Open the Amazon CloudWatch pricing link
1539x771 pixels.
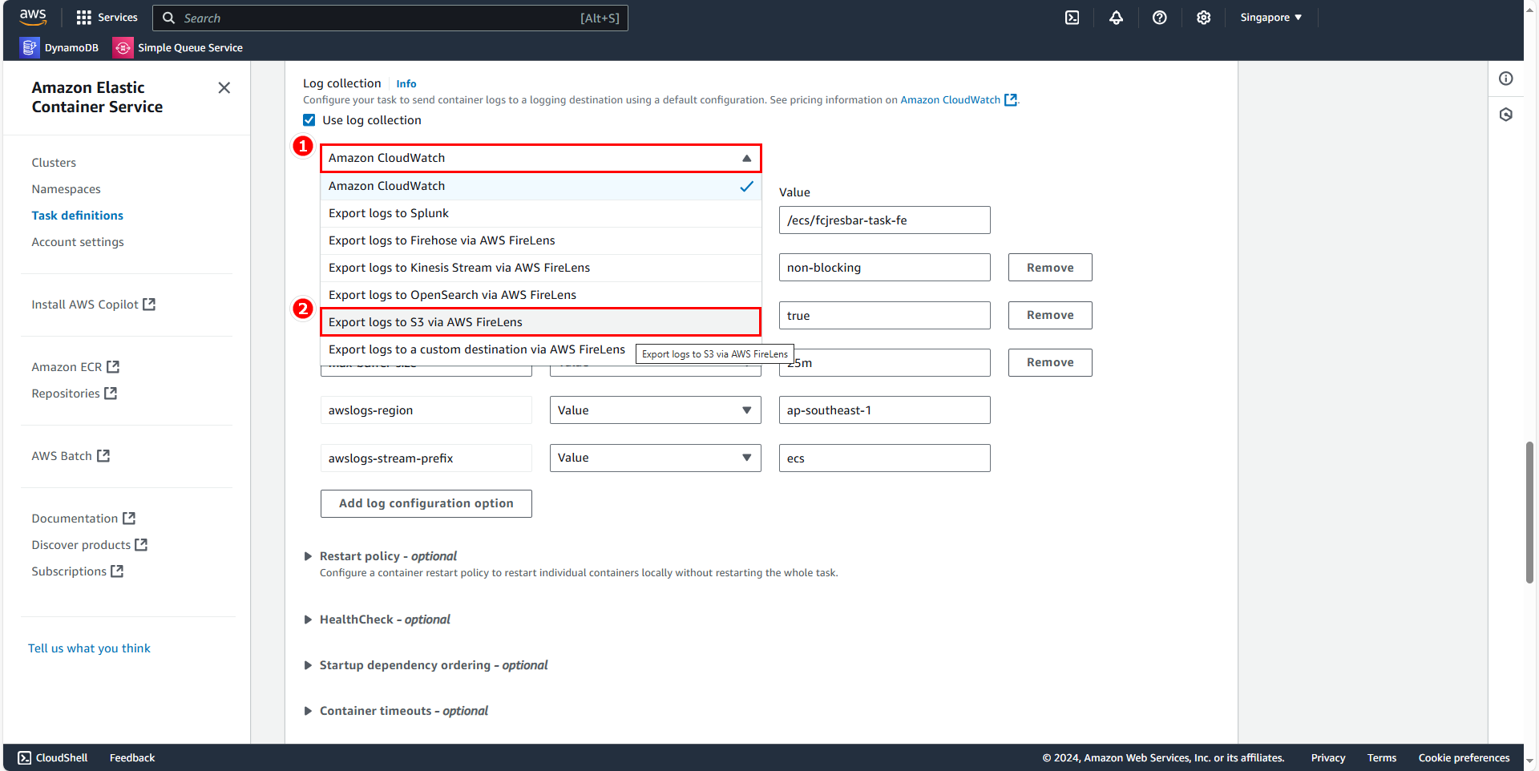click(950, 100)
